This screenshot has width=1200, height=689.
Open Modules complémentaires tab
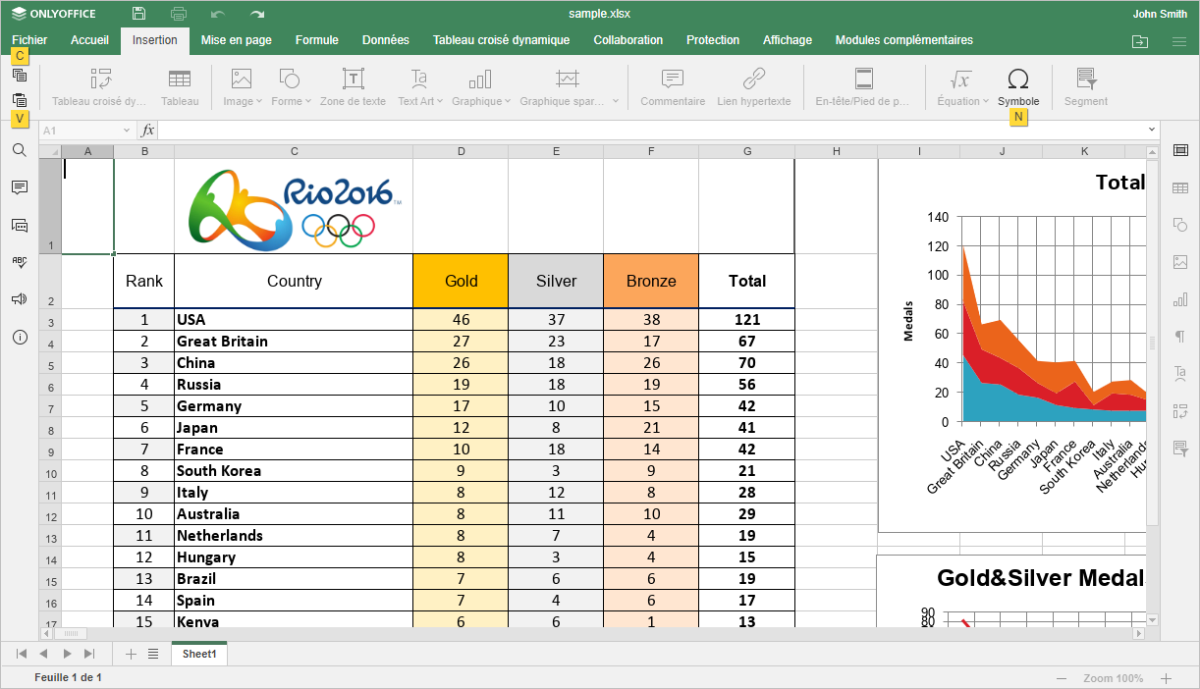[x=904, y=40]
